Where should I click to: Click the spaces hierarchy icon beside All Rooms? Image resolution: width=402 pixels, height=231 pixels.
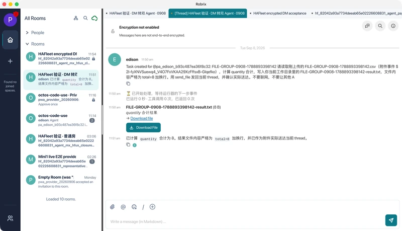[76, 18]
